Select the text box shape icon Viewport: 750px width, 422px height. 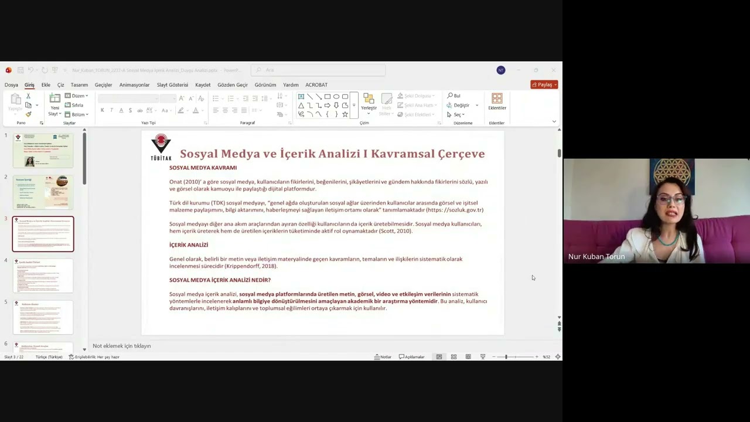coord(301,97)
